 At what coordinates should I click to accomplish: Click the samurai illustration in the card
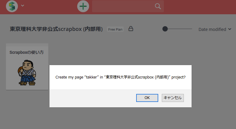[x=27, y=73]
